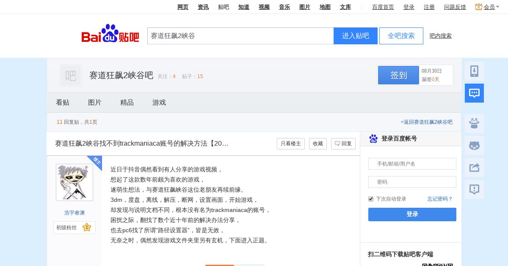Image resolution: width=508 pixels, height=266 pixels.
Task: Click the 初级粉丝 fan level label
Action: (66, 228)
